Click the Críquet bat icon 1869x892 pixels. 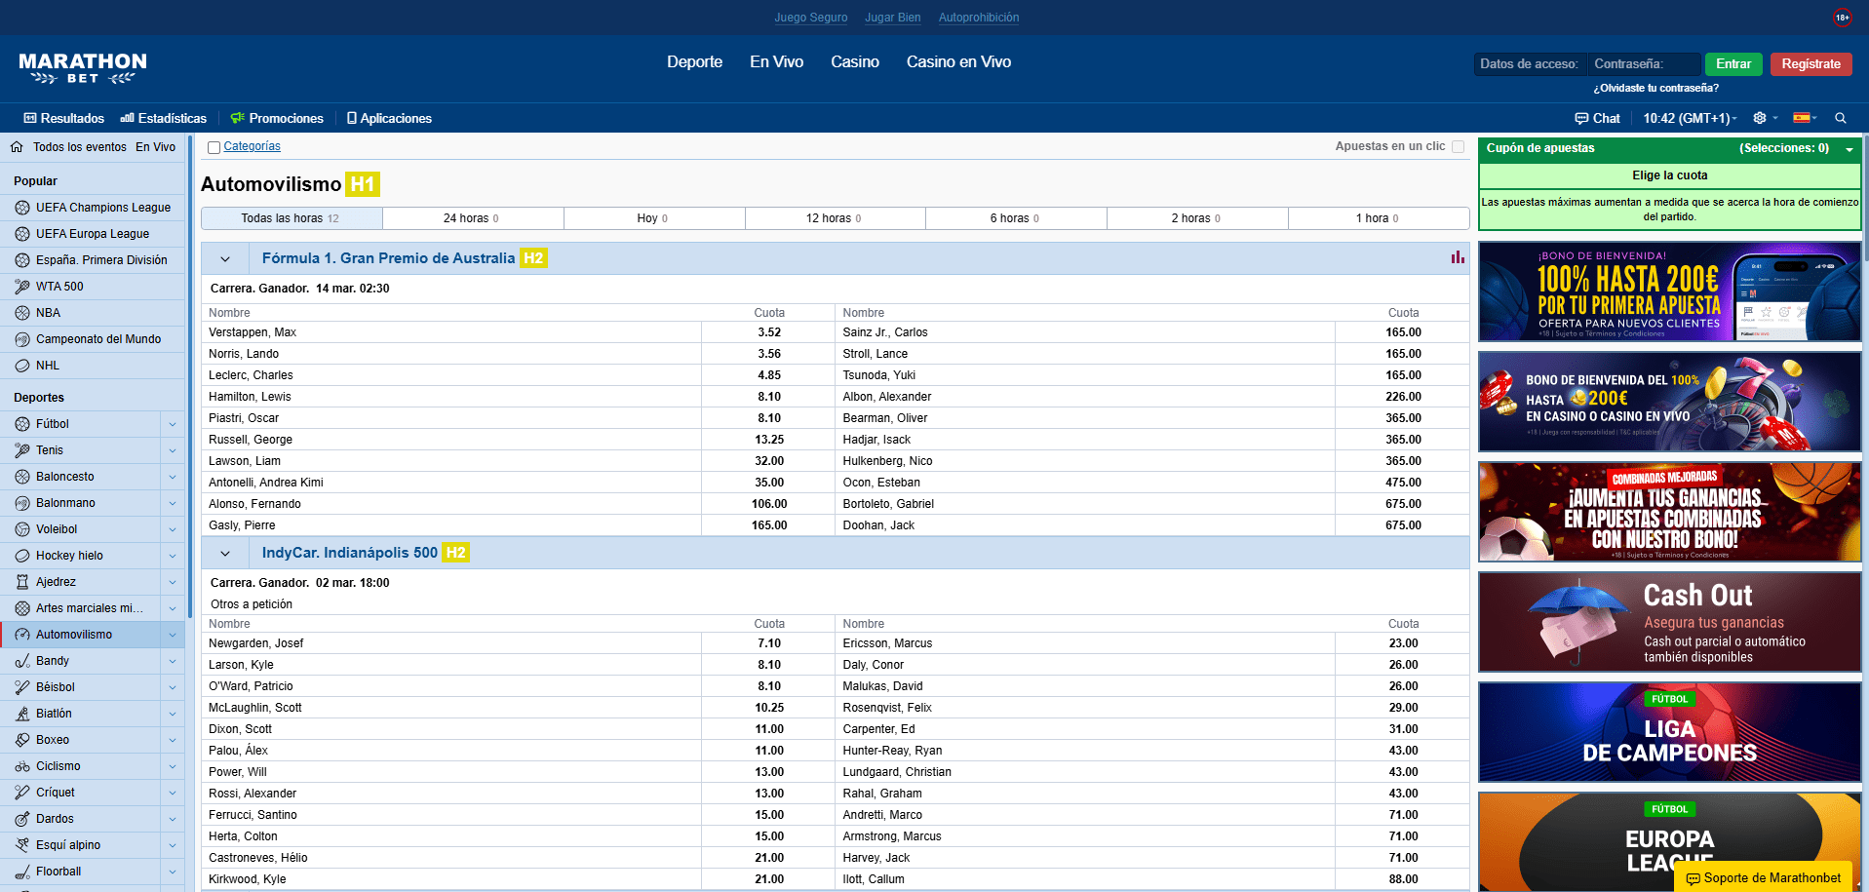(x=22, y=793)
